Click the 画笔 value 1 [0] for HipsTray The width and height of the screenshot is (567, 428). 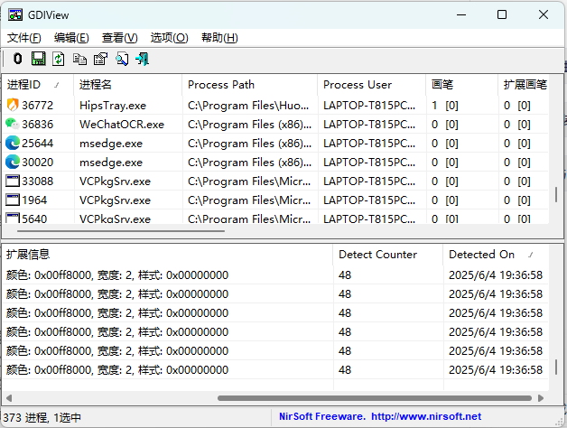click(445, 106)
